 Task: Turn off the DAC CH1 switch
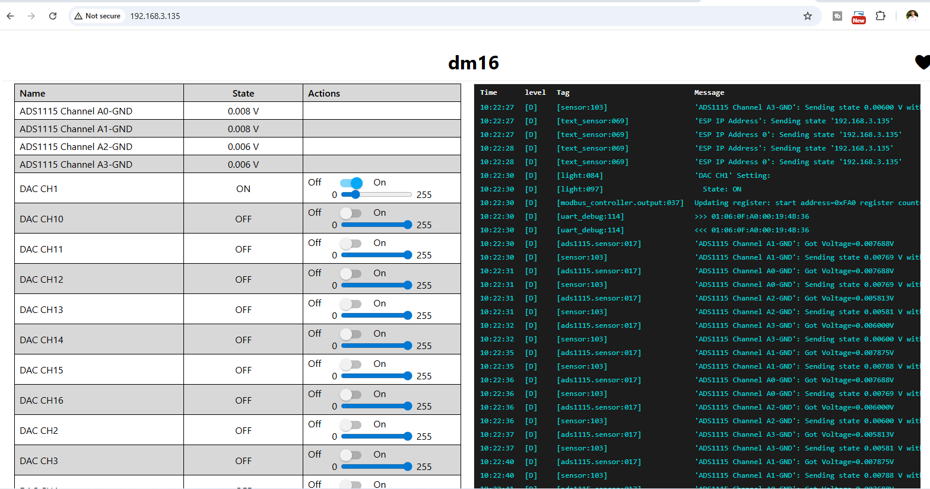pos(351,183)
